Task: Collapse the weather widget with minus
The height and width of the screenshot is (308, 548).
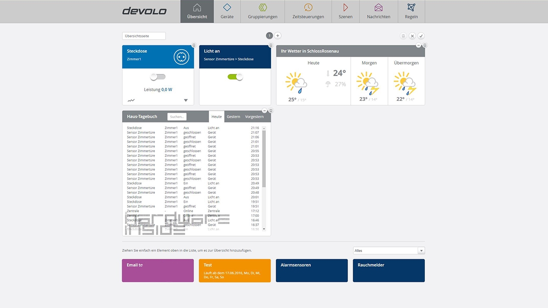Action: pos(418,45)
